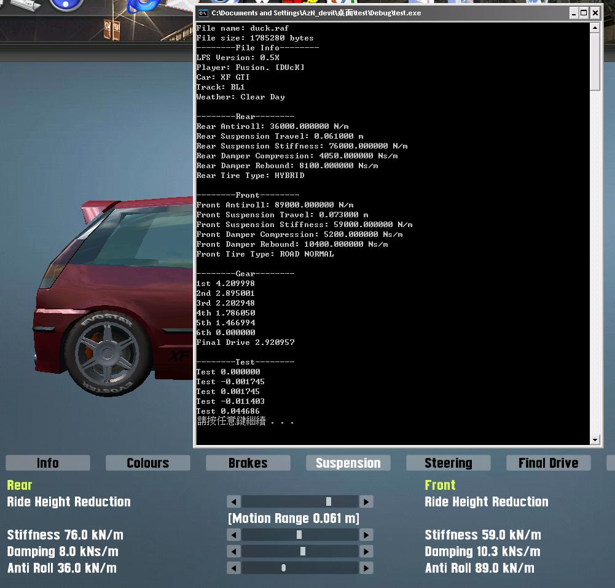The image size is (615, 588).
Task: Click the Front section heading
Action: coord(440,485)
